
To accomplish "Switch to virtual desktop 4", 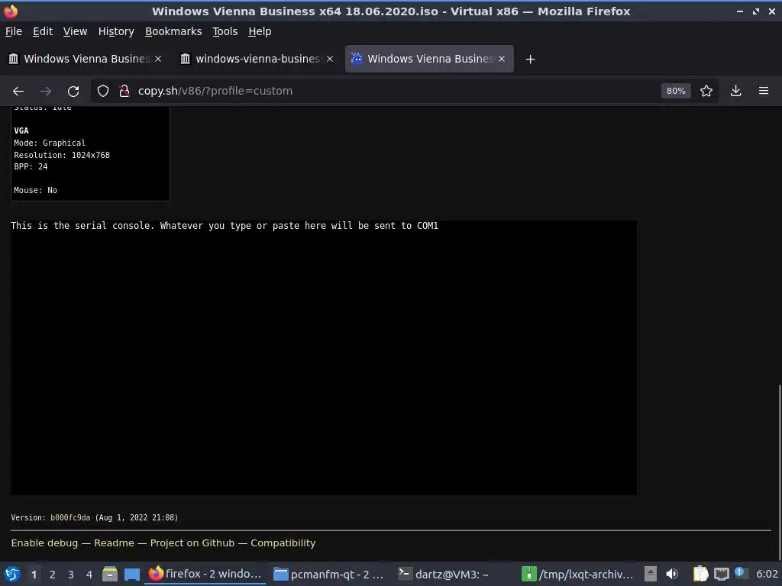I will click(89, 575).
